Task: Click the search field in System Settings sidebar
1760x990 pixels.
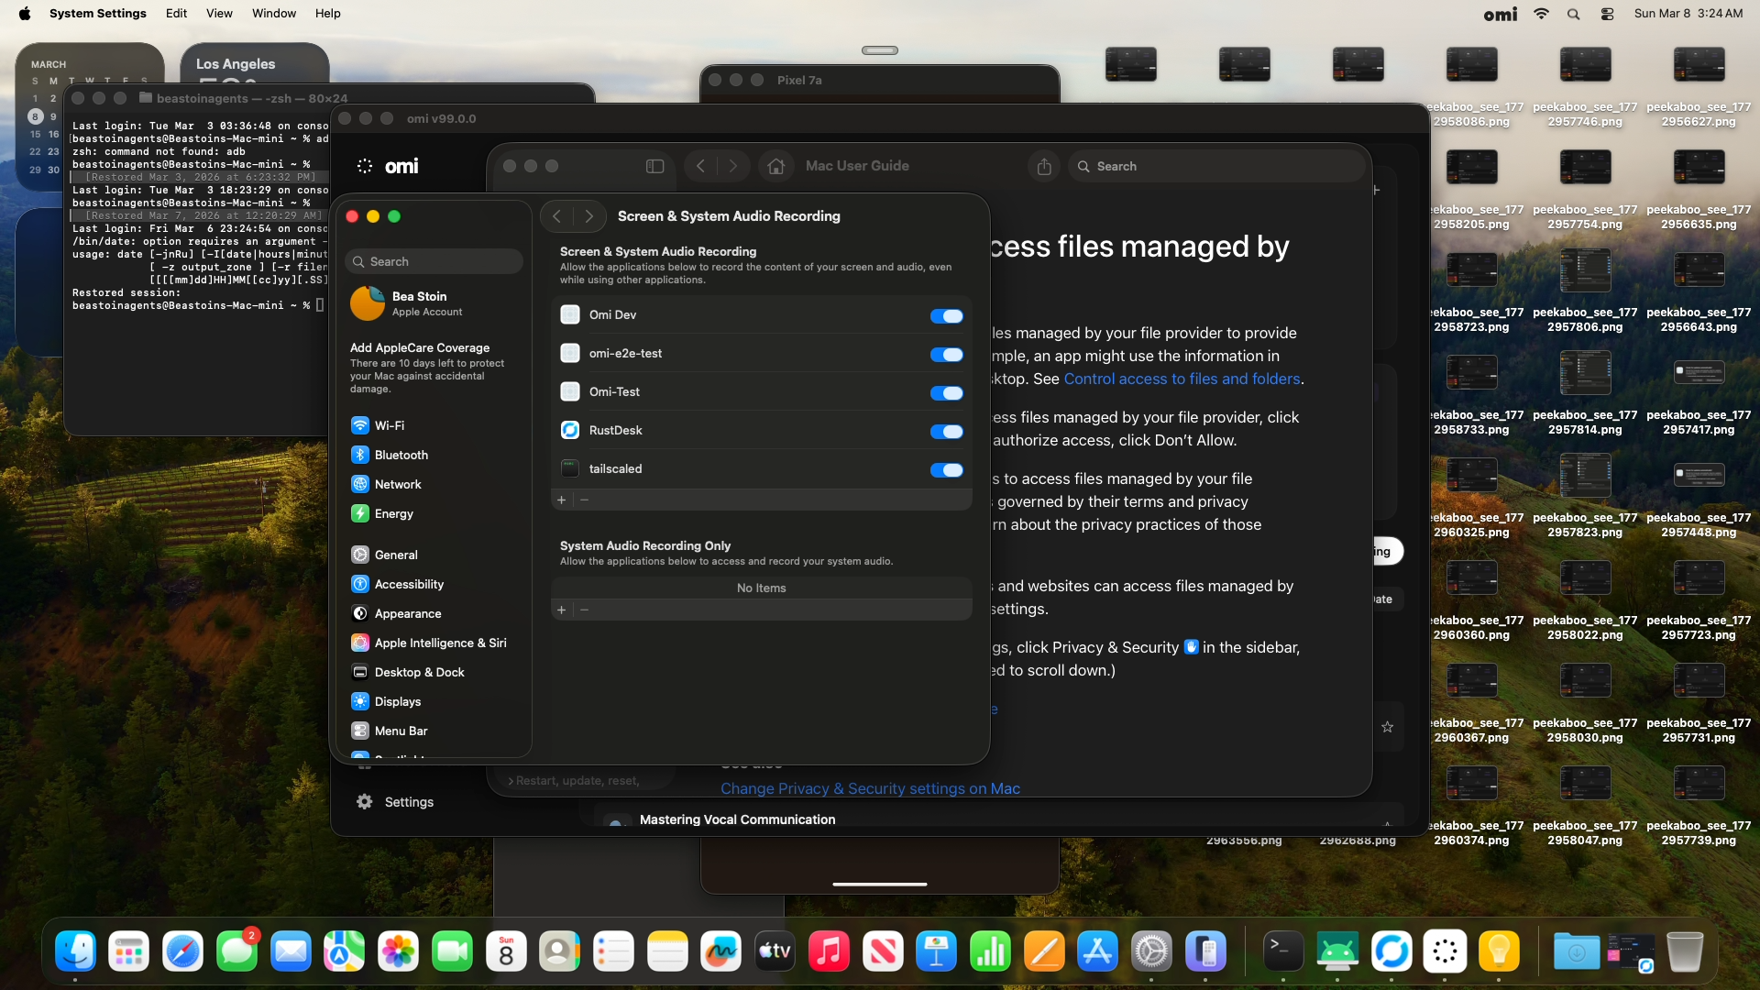Action: pyautogui.click(x=434, y=261)
